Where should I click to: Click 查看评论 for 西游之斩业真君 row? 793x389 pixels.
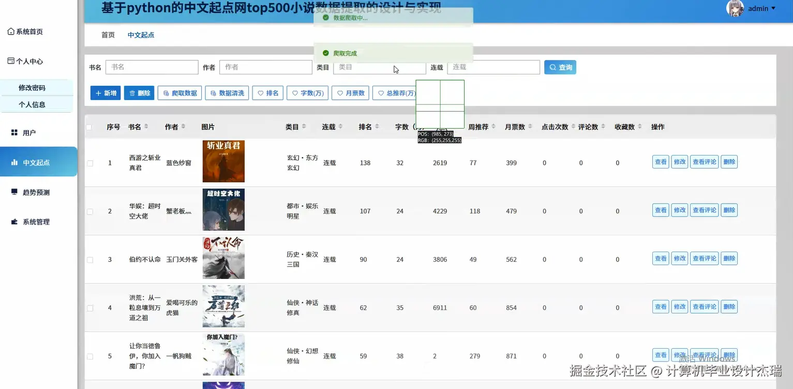[x=705, y=162]
